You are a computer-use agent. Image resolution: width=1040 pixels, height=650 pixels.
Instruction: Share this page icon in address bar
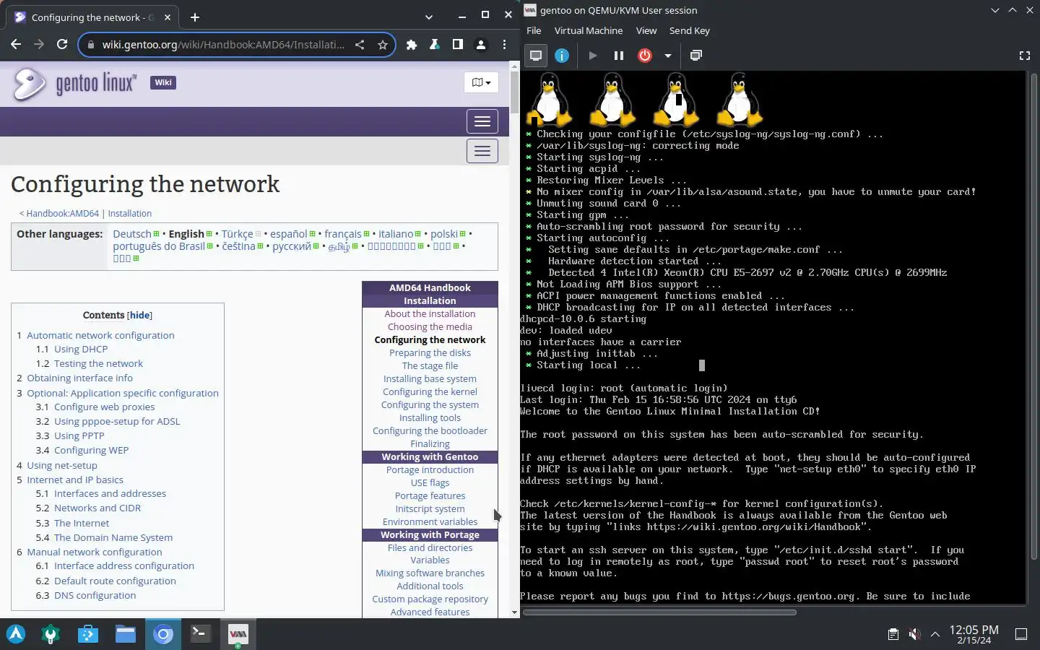pyautogui.click(x=360, y=45)
